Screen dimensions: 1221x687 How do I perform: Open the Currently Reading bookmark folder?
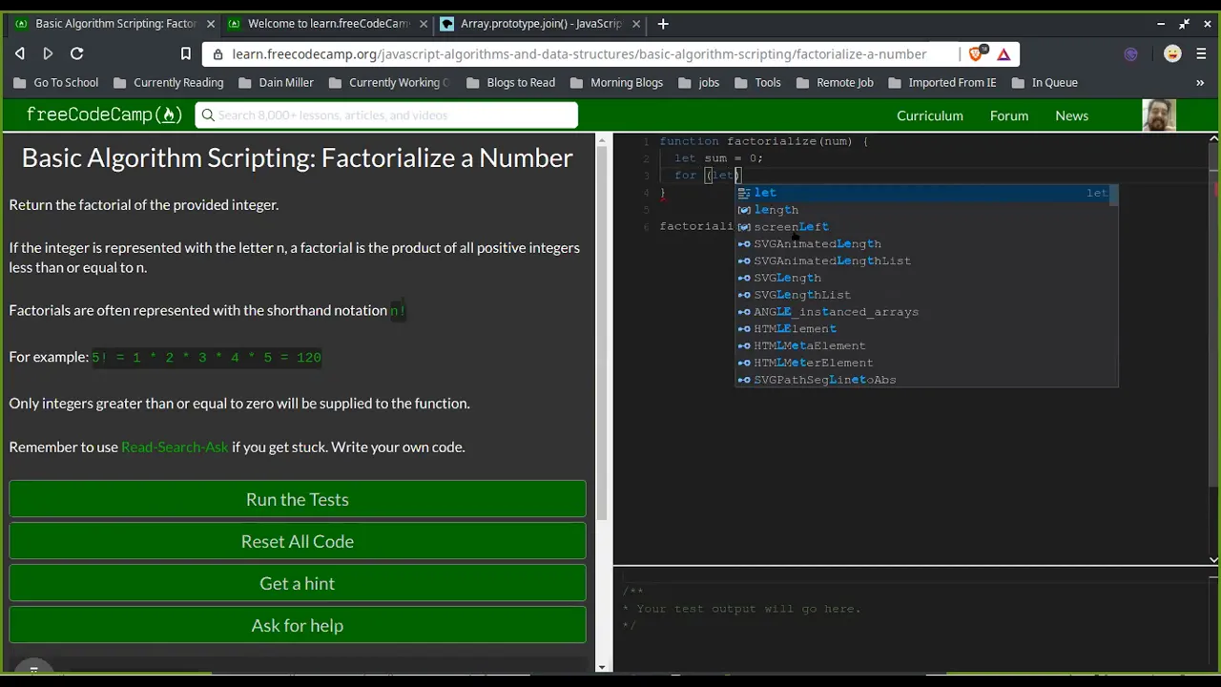(168, 83)
